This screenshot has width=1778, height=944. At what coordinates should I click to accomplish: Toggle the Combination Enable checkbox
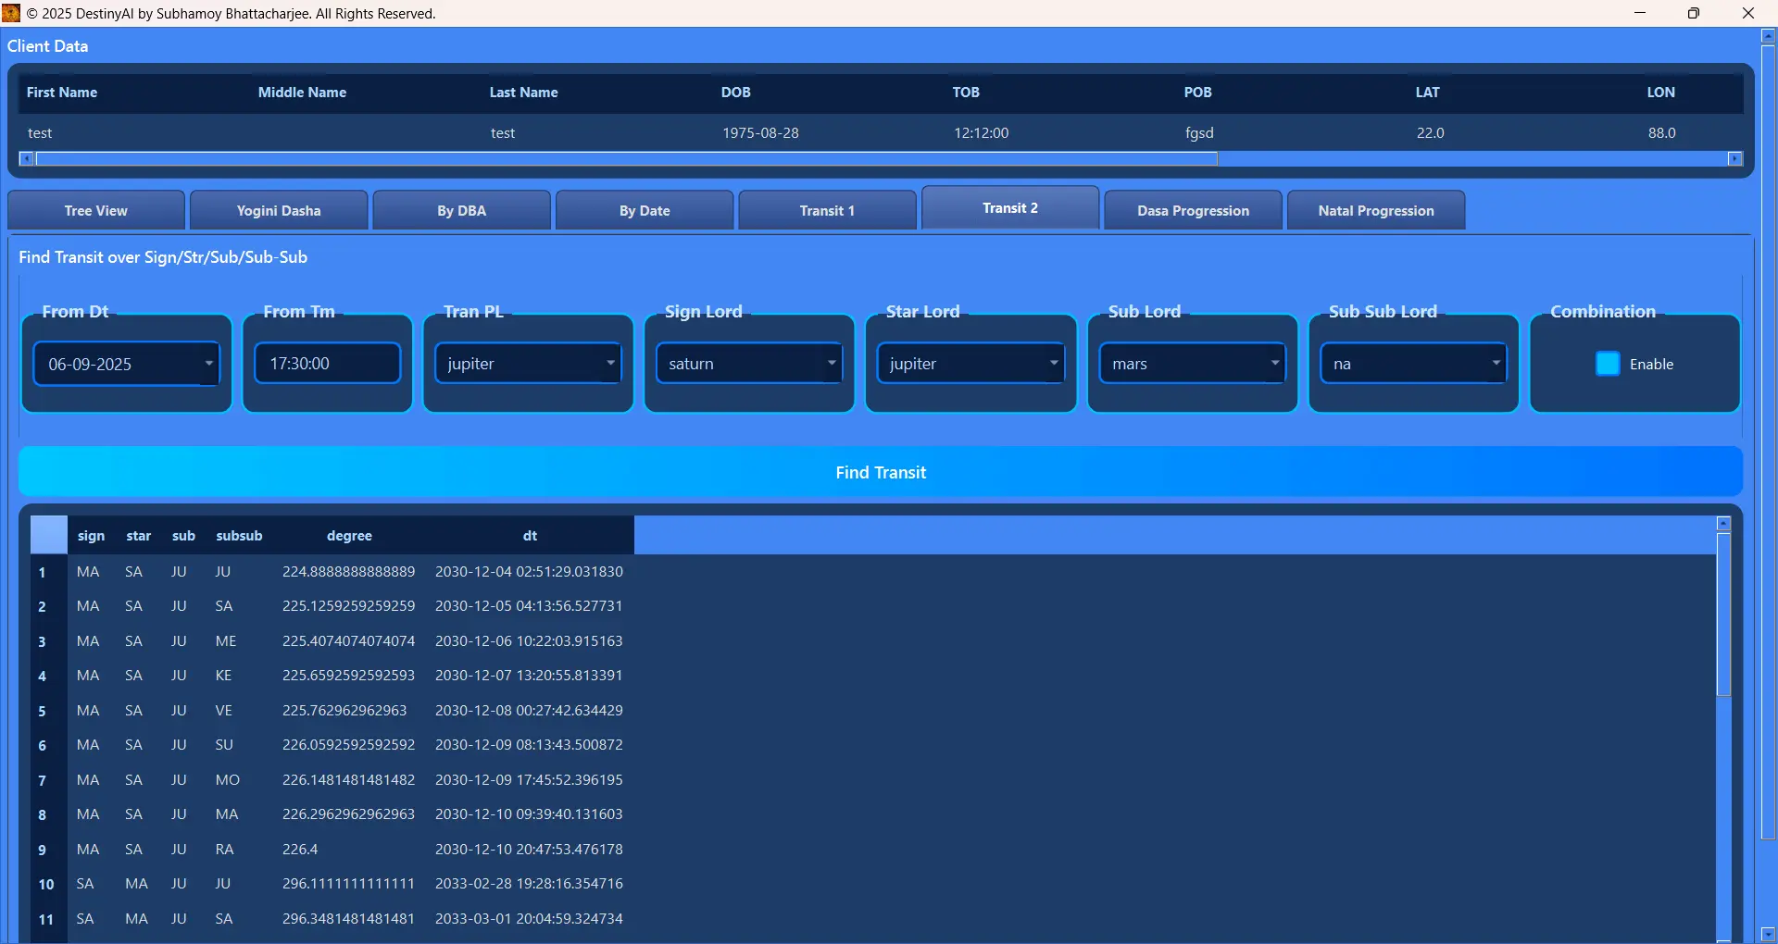click(1608, 364)
